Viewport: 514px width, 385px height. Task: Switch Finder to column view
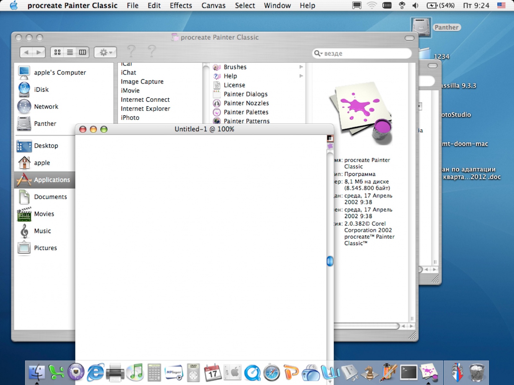[x=83, y=52]
